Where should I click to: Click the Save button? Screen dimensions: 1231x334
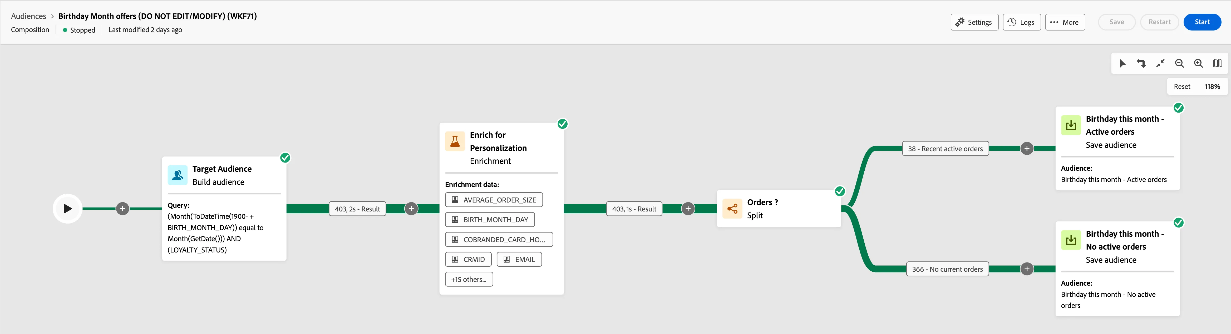1117,22
